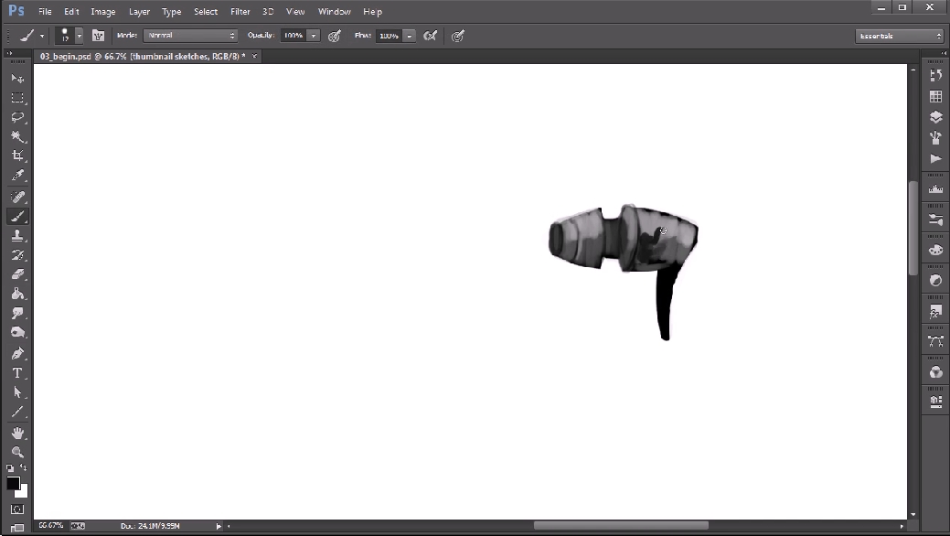Open the Essentials workspace dropdown
950x536 pixels.
point(899,36)
